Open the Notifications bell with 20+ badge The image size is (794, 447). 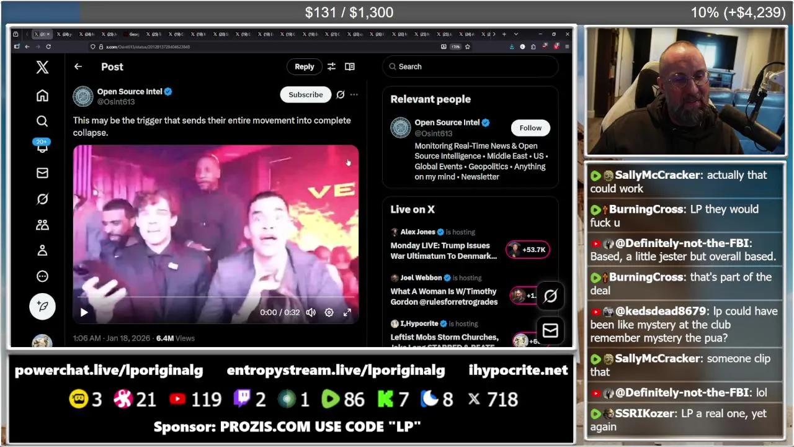tap(42, 147)
